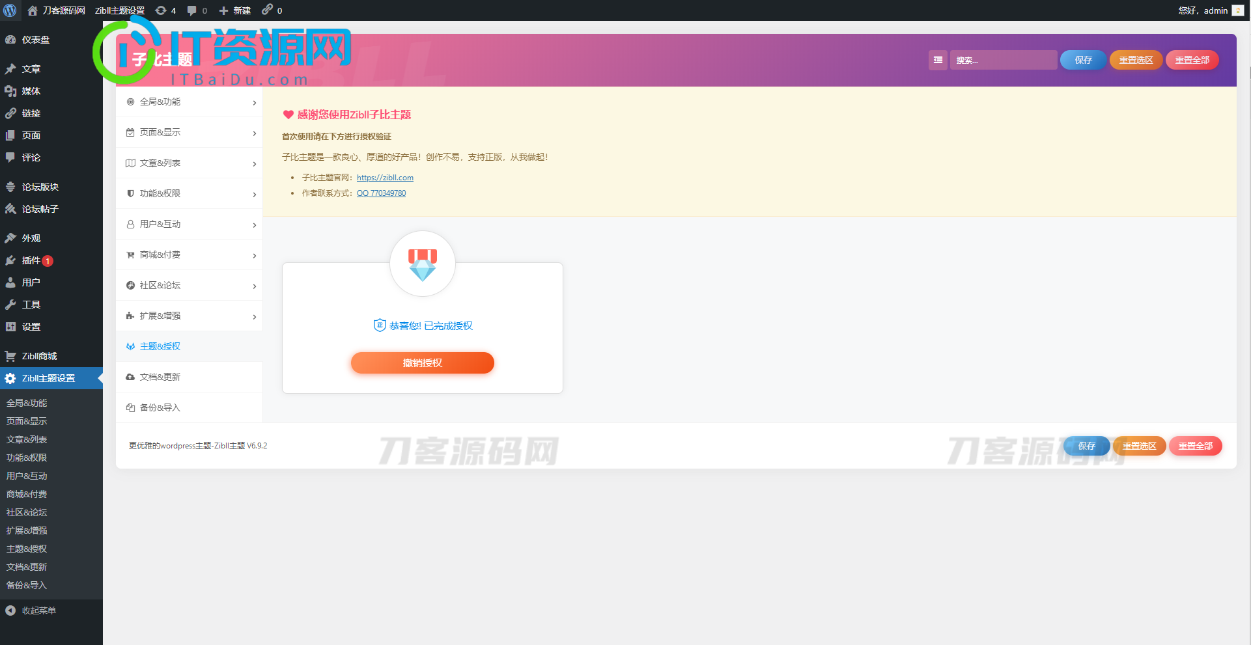
Task: Select the 主题&授权 tab in the settings panel
Action: pos(189,346)
